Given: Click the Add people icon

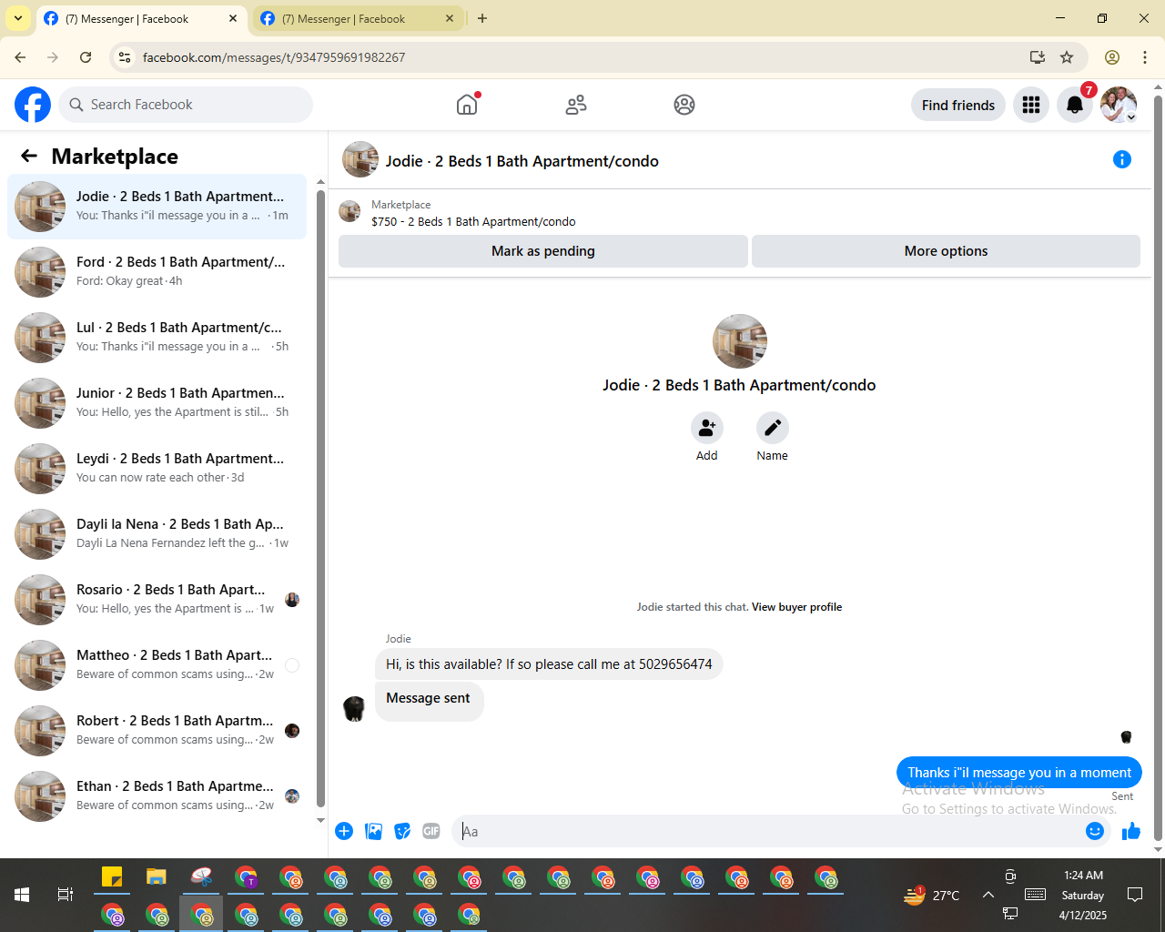Looking at the screenshot, I should 707,428.
